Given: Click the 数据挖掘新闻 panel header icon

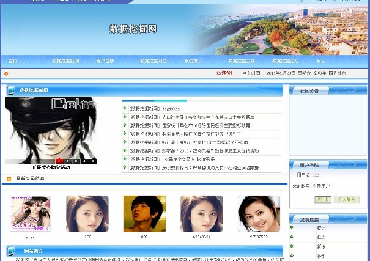Looking at the screenshot, I should pos(10,91).
